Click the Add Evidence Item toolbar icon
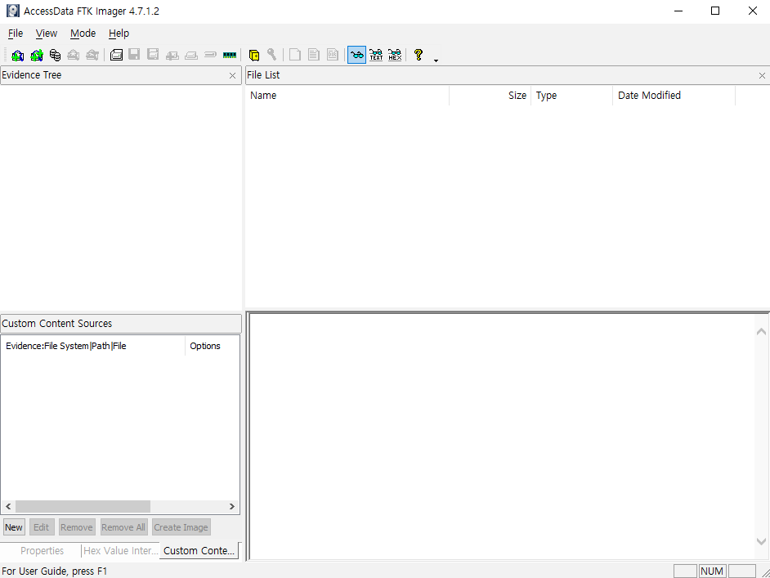This screenshot has width=770, height=578. [x=18, y=55]
